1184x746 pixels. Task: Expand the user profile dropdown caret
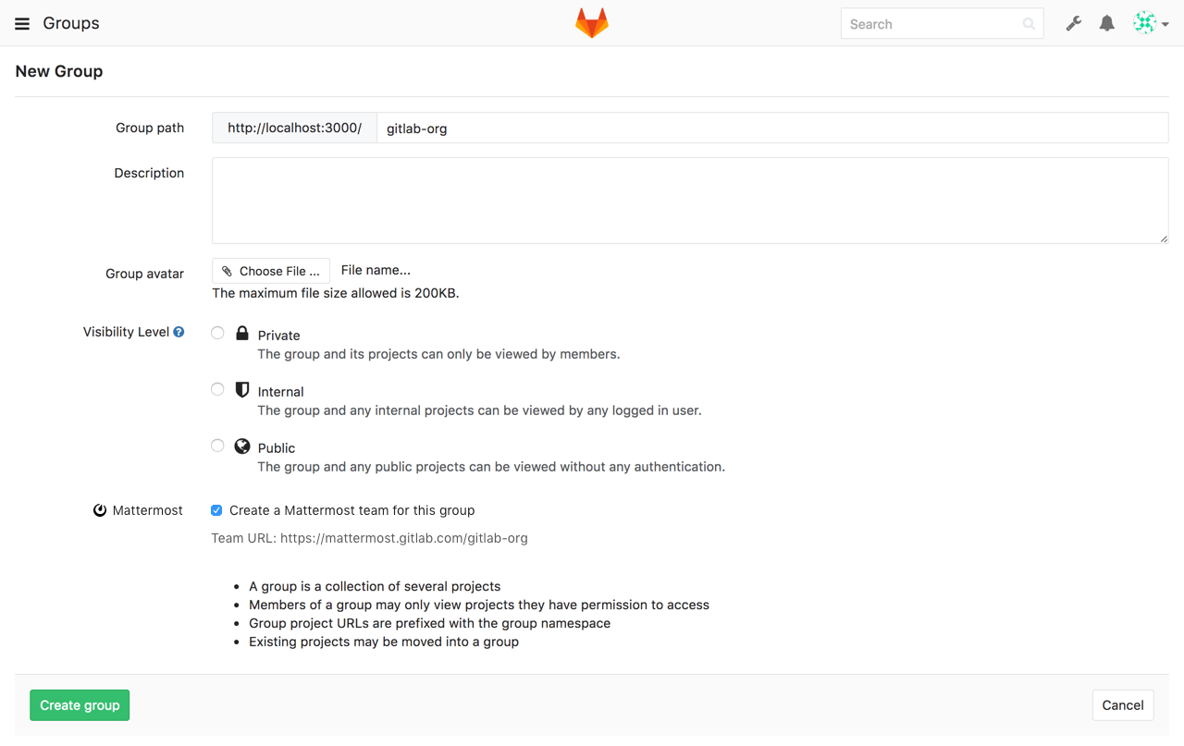coord(1164,25)
